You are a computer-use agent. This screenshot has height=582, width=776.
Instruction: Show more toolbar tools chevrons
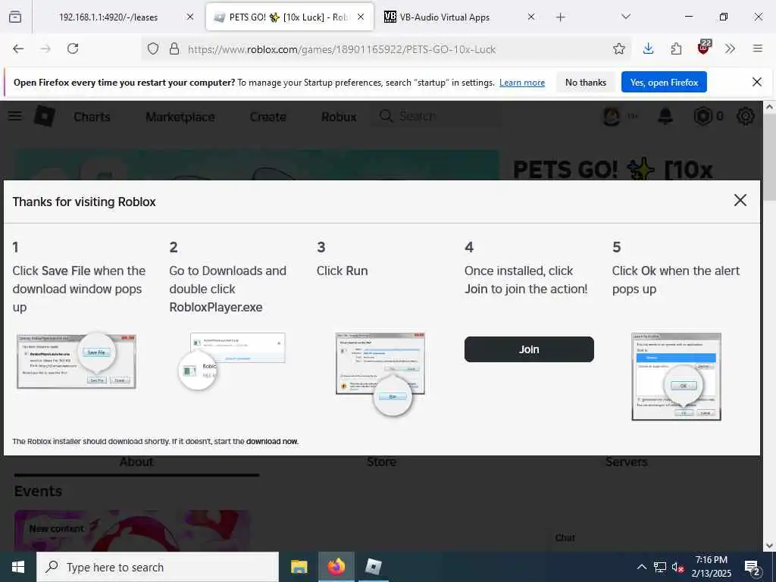730,48
